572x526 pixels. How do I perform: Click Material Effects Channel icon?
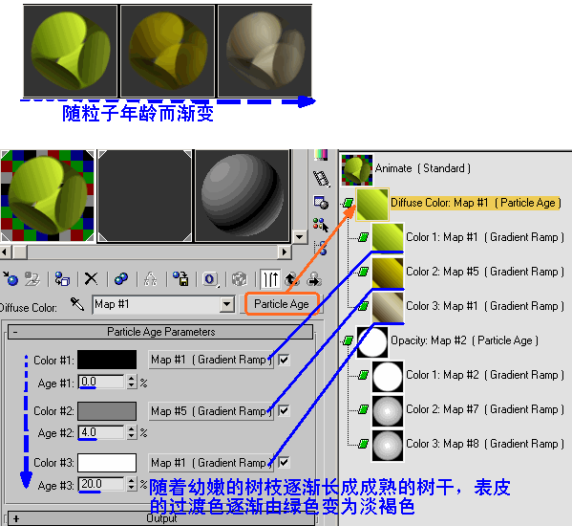point(210,279)
